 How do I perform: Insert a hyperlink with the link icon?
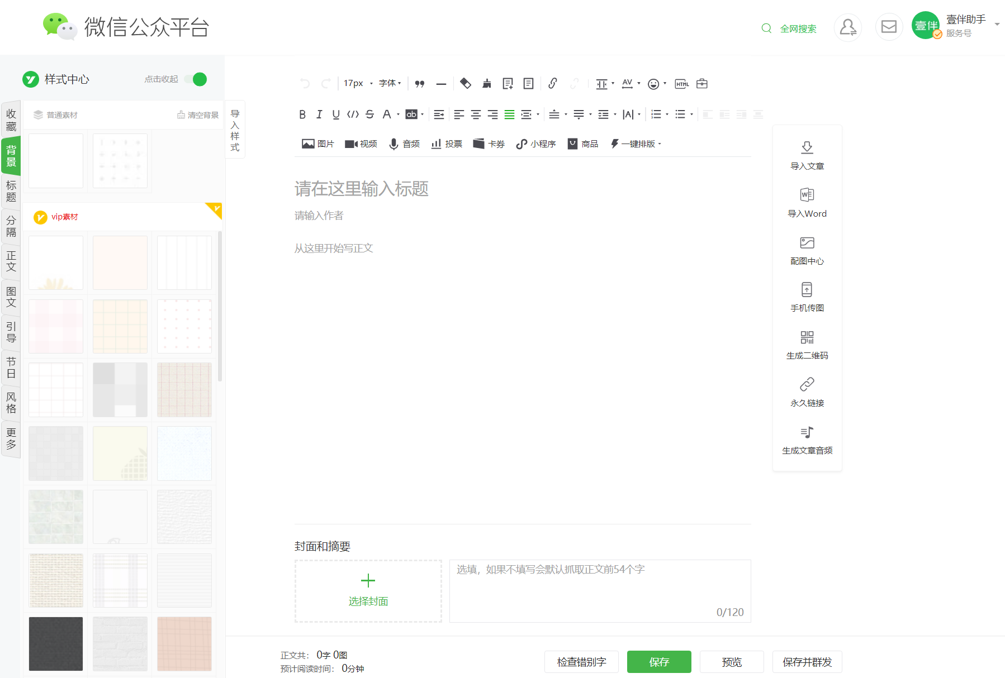(552, 84)
